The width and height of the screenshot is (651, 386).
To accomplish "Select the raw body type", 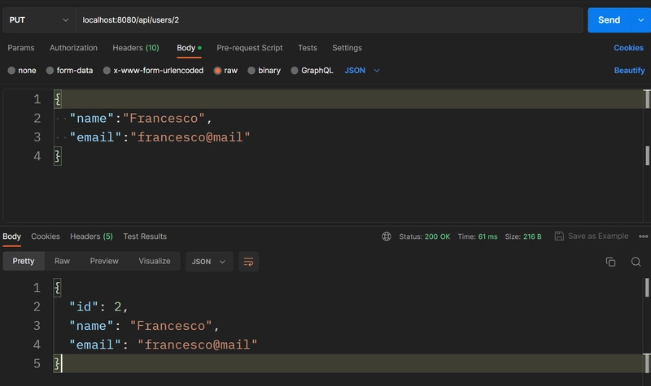I will (x=225, y=71).
